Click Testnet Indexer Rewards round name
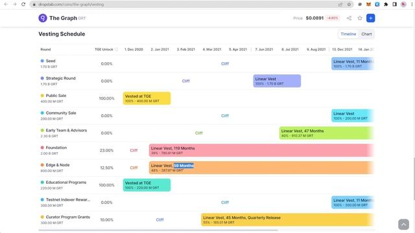Viewport: 415px width, 233px height. 68,199
